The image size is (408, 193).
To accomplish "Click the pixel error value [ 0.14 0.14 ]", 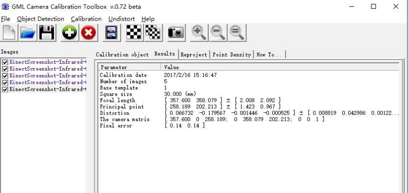I will pos(185,125).
